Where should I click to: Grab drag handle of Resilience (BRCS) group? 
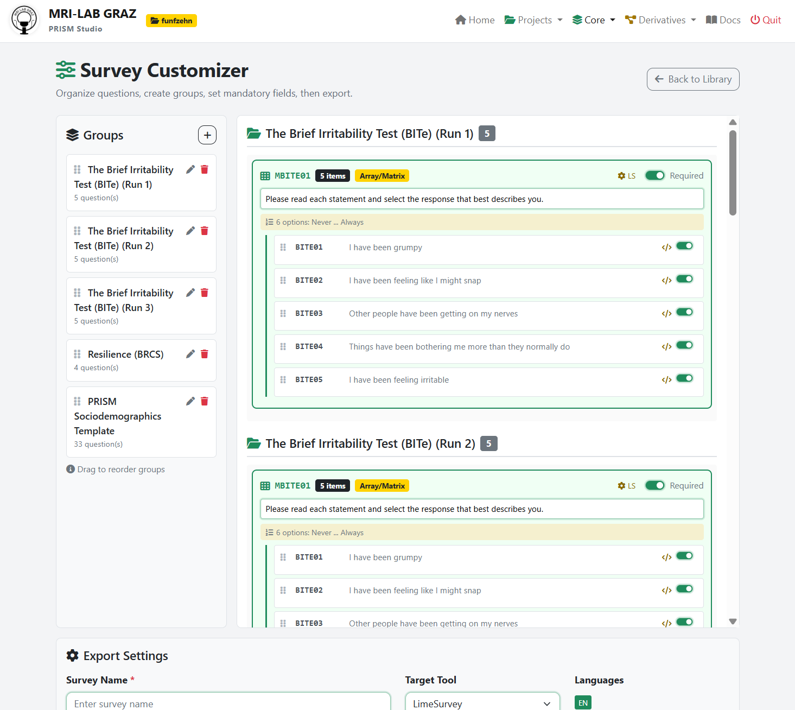click(x=77, y=354)
